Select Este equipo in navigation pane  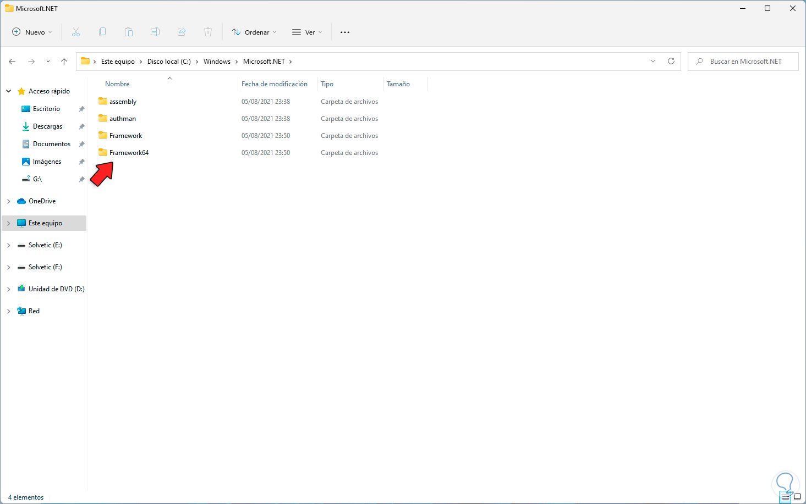(x=45, y=223)
